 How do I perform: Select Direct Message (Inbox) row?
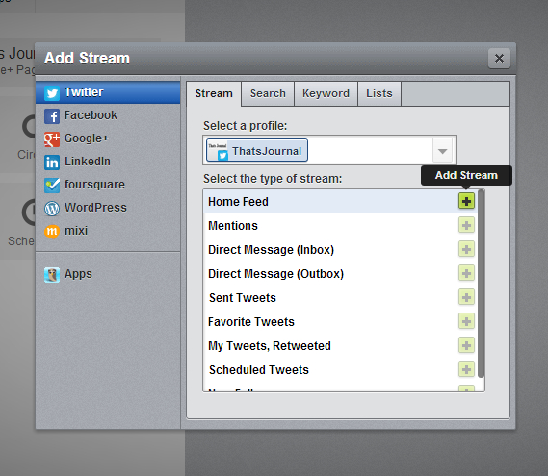[x=340, y=249]
